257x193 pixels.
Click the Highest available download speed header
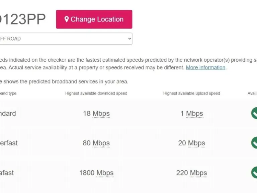pyautogui.click(x=96, y=93)
